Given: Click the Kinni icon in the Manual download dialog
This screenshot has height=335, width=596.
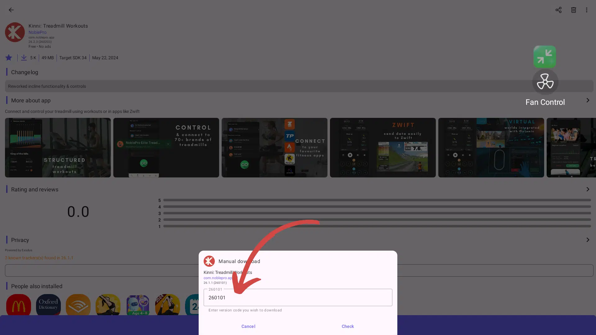Looking at the screenshot, I should 209,261.
